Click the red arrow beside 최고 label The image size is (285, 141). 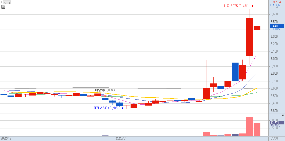pyautogui.click(x=252, y=6)
